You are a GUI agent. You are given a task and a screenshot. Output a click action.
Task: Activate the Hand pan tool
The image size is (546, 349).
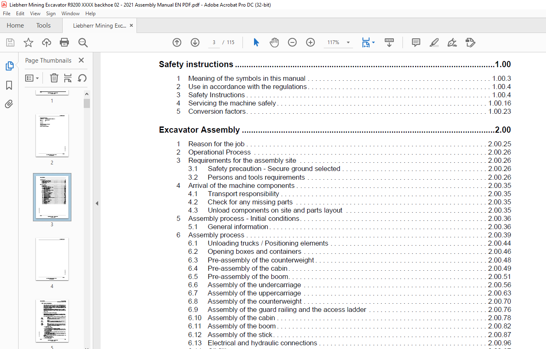[x=274, y=42]
